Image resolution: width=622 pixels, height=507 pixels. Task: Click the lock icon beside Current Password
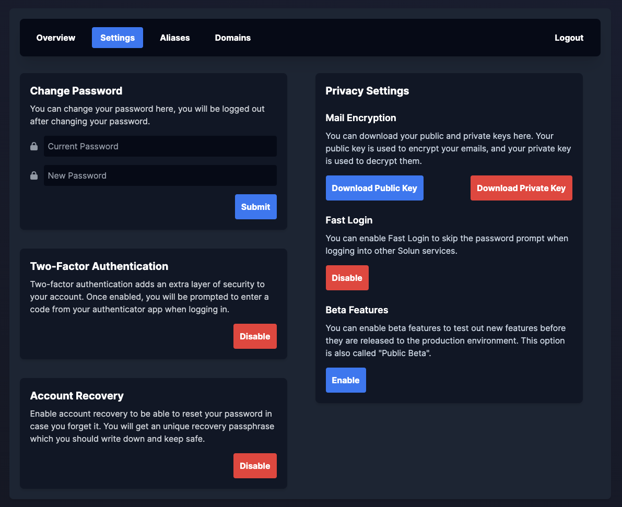(34, 146)
